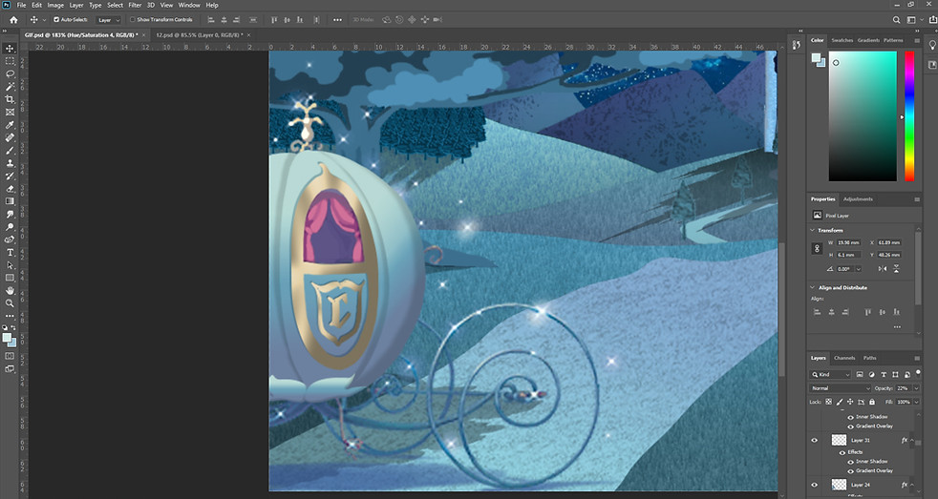938x499 pixels.
Task: Toggle link width and height constraint
Action: (x=817, y=249)
